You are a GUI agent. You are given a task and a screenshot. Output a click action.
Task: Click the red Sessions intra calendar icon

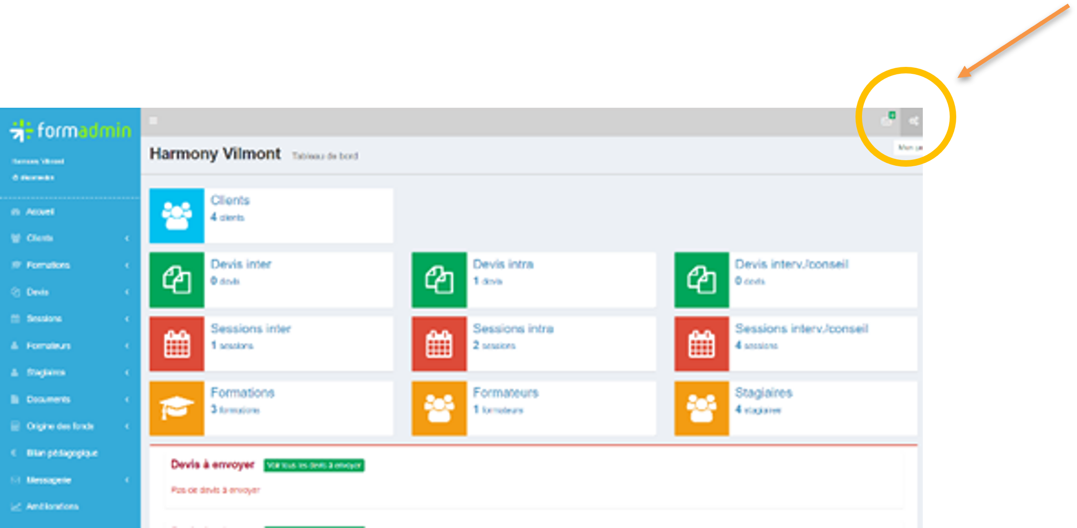pyautogui.click(x=439, y=344)
